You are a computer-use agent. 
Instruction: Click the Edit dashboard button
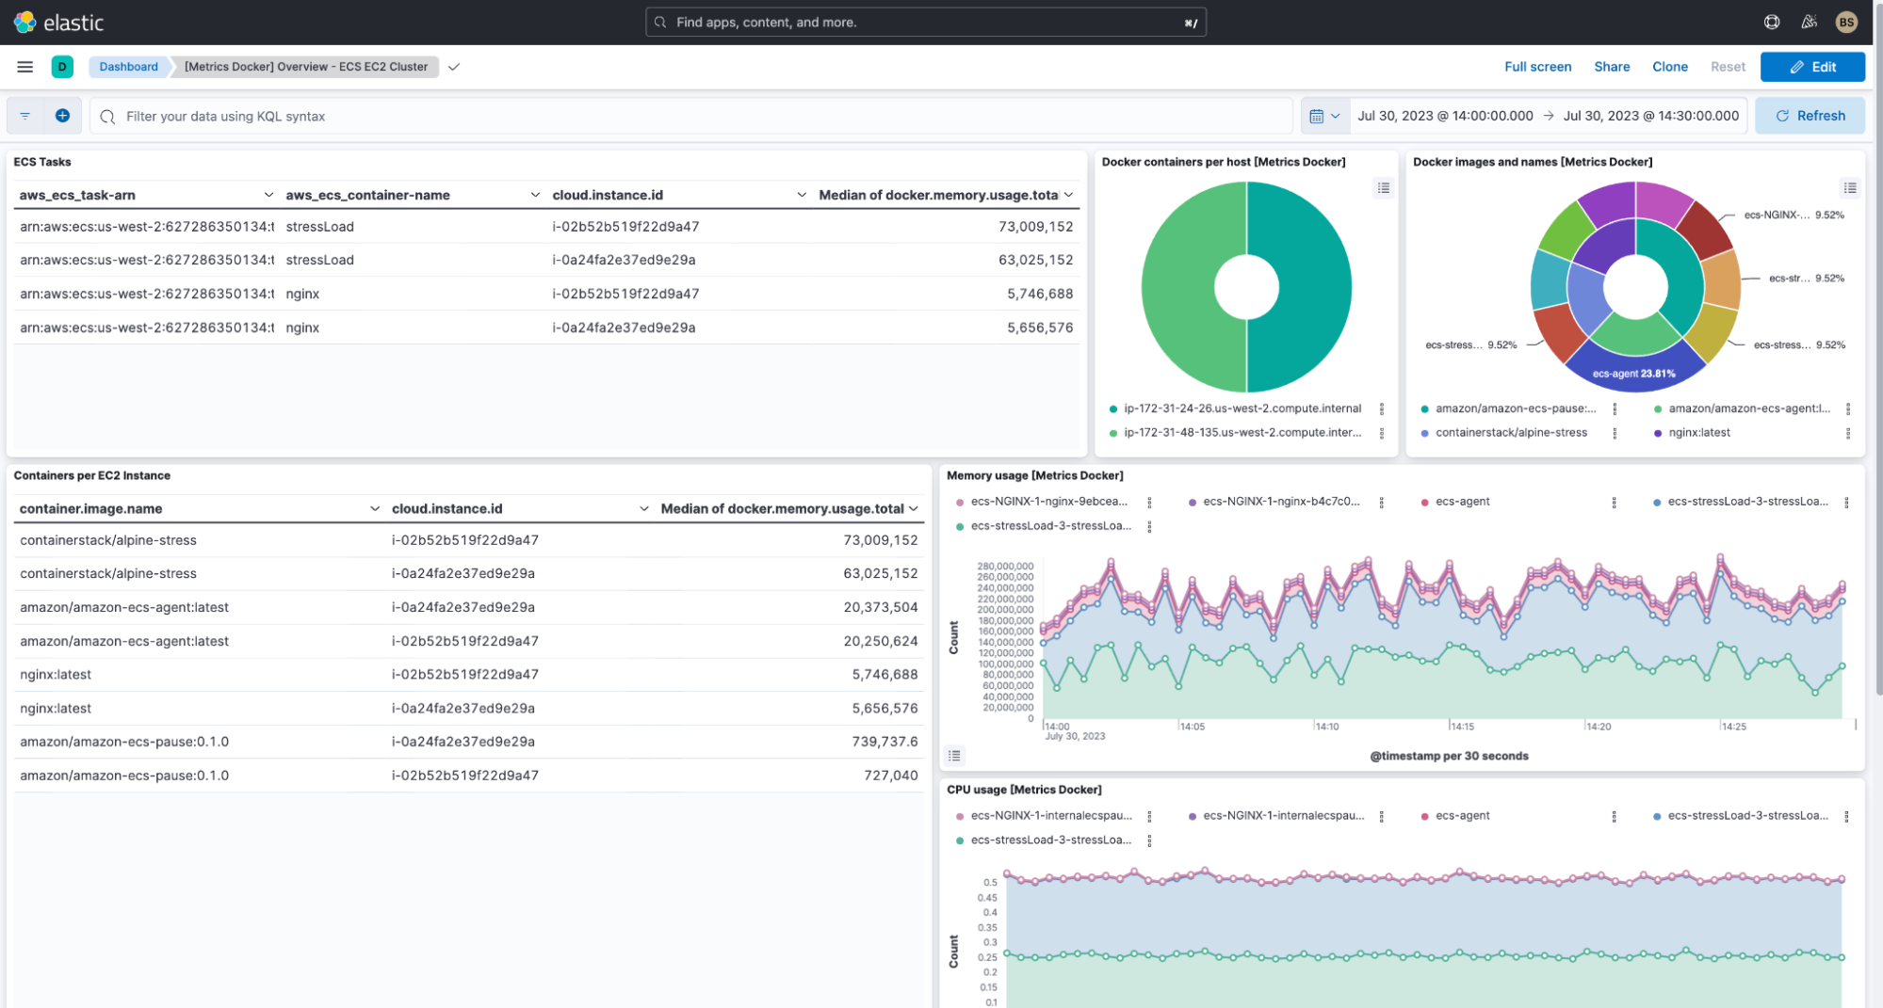pos(1812,67)
